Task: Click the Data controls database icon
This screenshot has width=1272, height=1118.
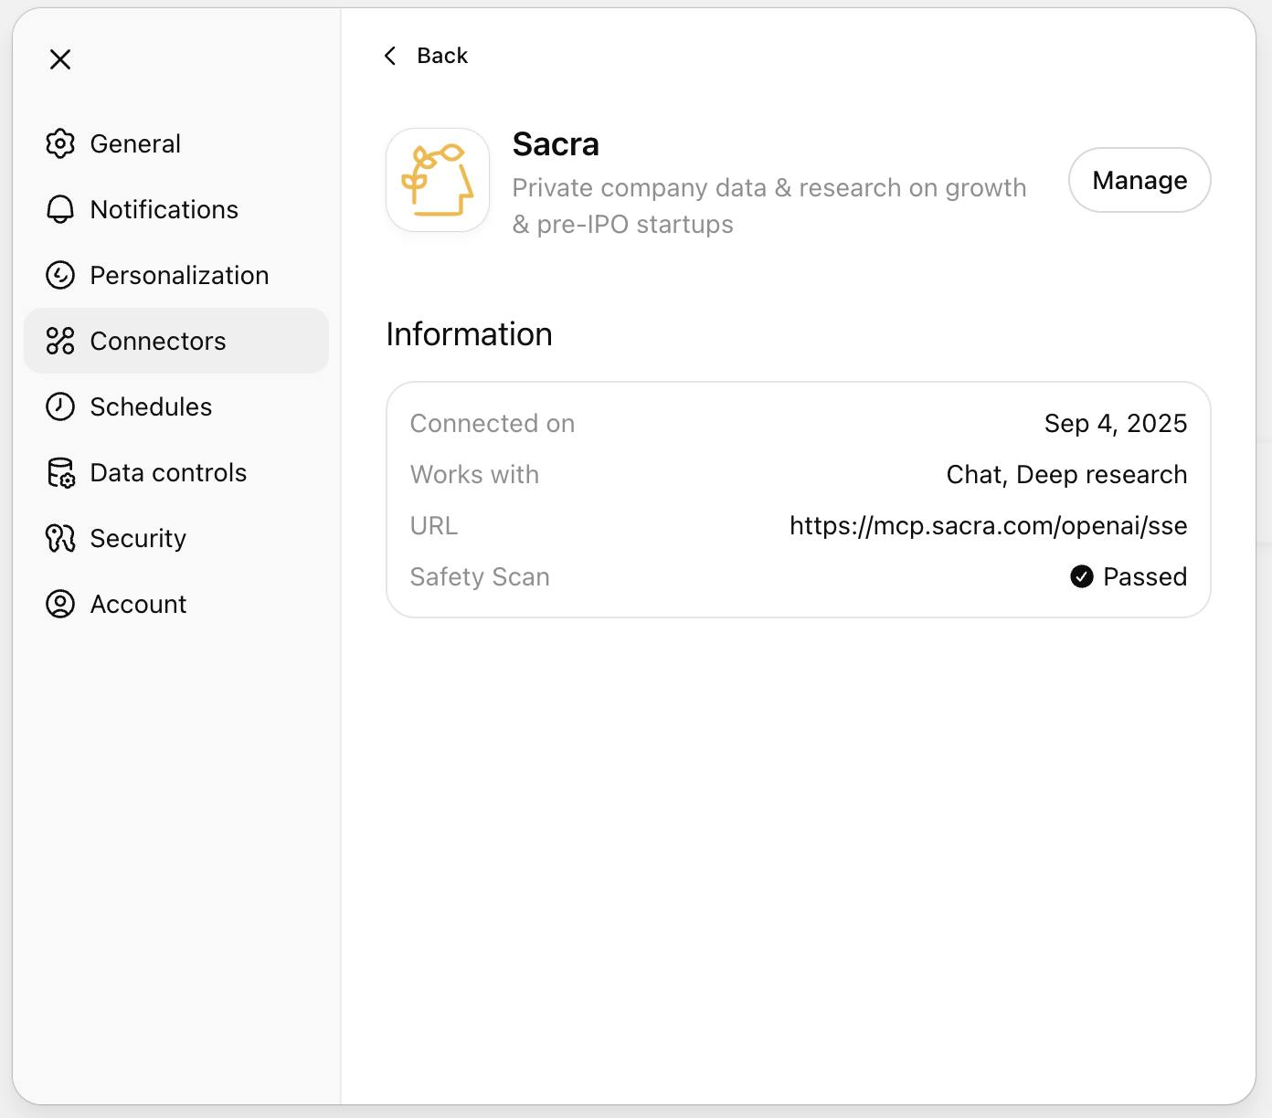Action: click(x=60, y=472)
